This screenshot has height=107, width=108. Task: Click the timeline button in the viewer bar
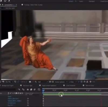tap(85, 82)
